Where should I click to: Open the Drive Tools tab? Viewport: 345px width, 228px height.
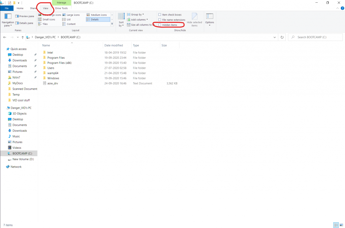[61, 8]
